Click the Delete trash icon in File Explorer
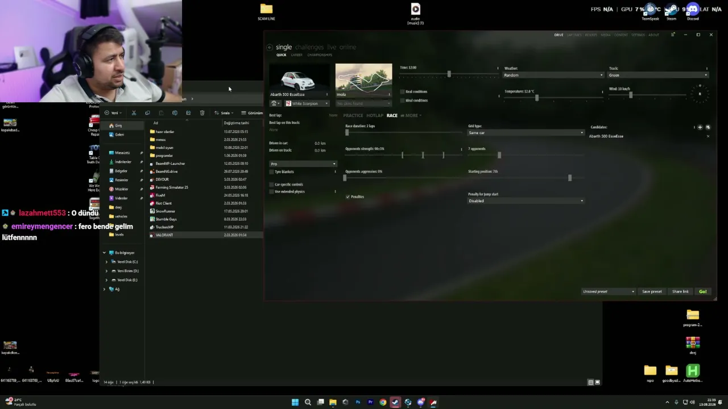 pyautogui.click(x=202, y=113)
